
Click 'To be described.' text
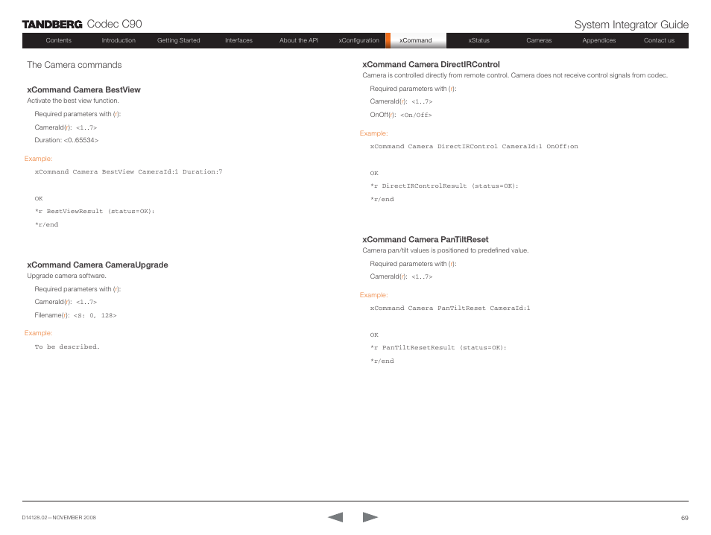[x=67, y=346]
